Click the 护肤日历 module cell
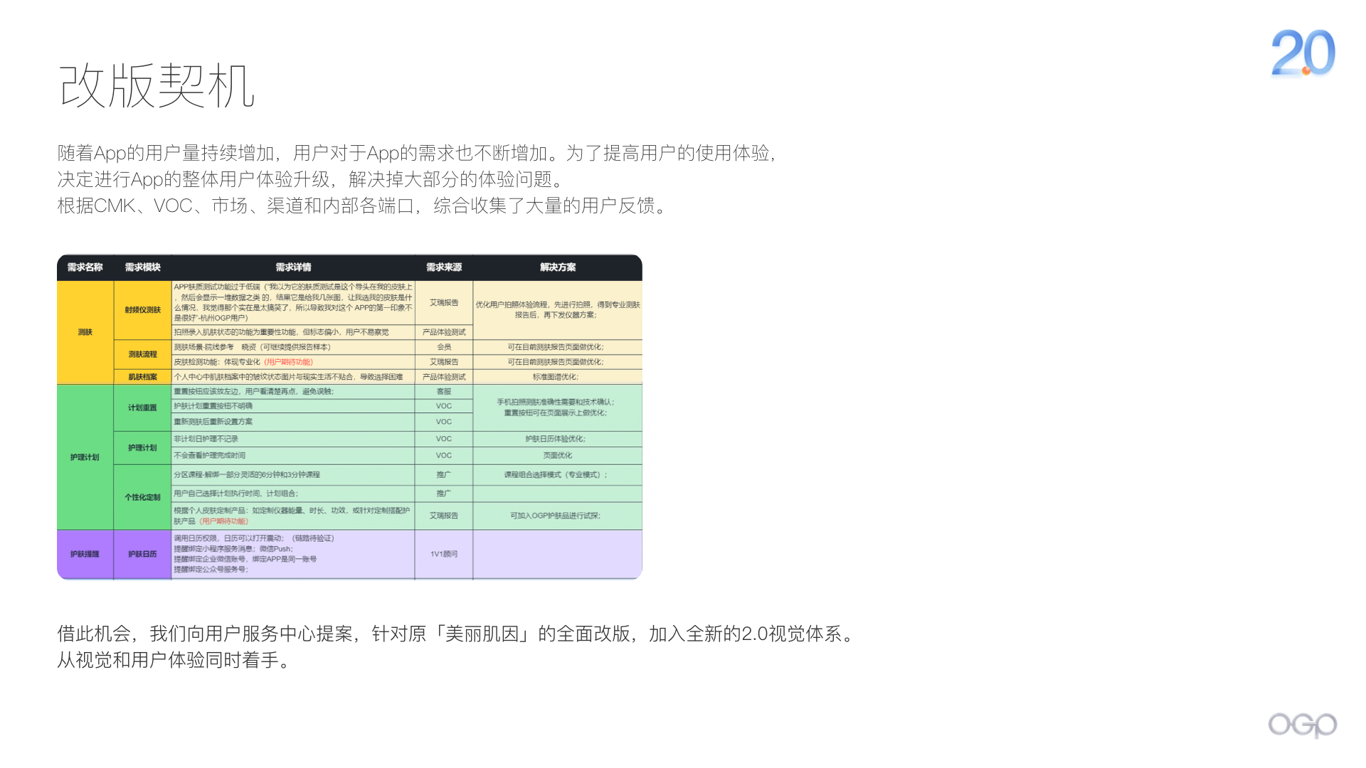 (x=142, y=554)
